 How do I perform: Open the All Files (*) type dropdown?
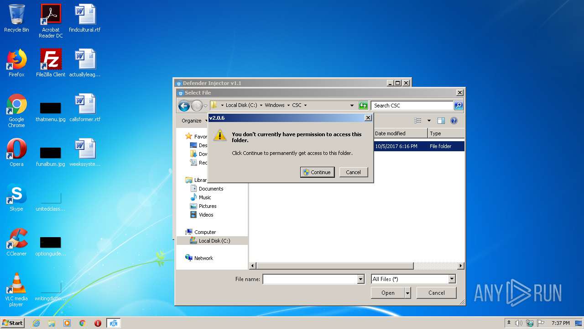452,279
